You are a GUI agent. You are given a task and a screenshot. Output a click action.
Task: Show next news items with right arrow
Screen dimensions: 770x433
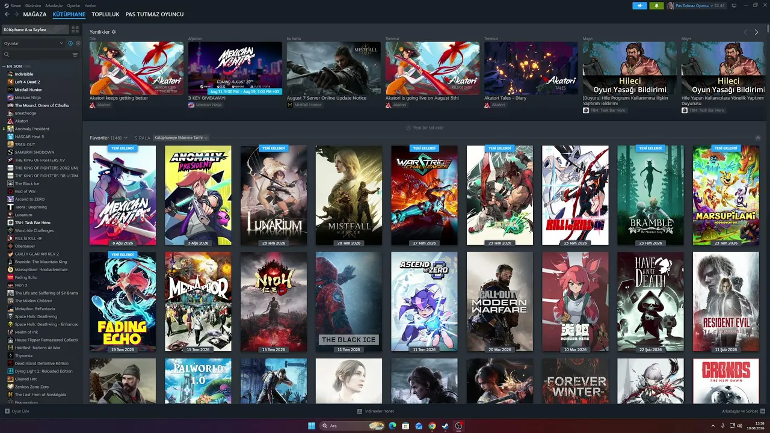pyautogui.click(x=756, y=32)
